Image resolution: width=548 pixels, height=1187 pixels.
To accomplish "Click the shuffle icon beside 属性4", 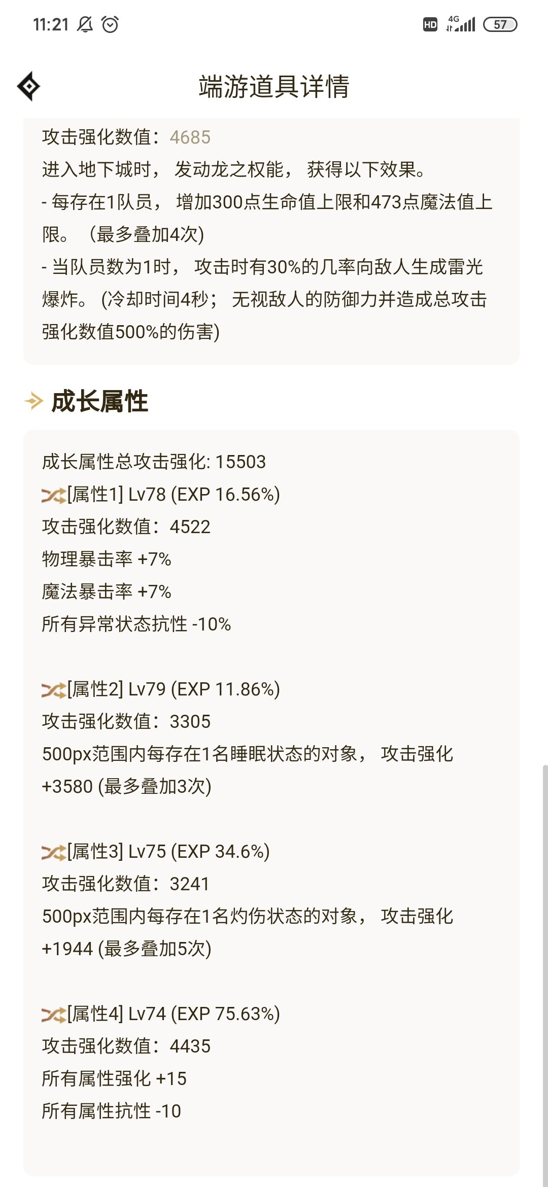I will pyautogui.click(x=54, y=1015).
